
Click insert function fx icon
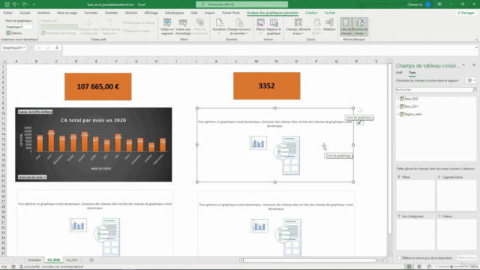click(x=57, y=48)
